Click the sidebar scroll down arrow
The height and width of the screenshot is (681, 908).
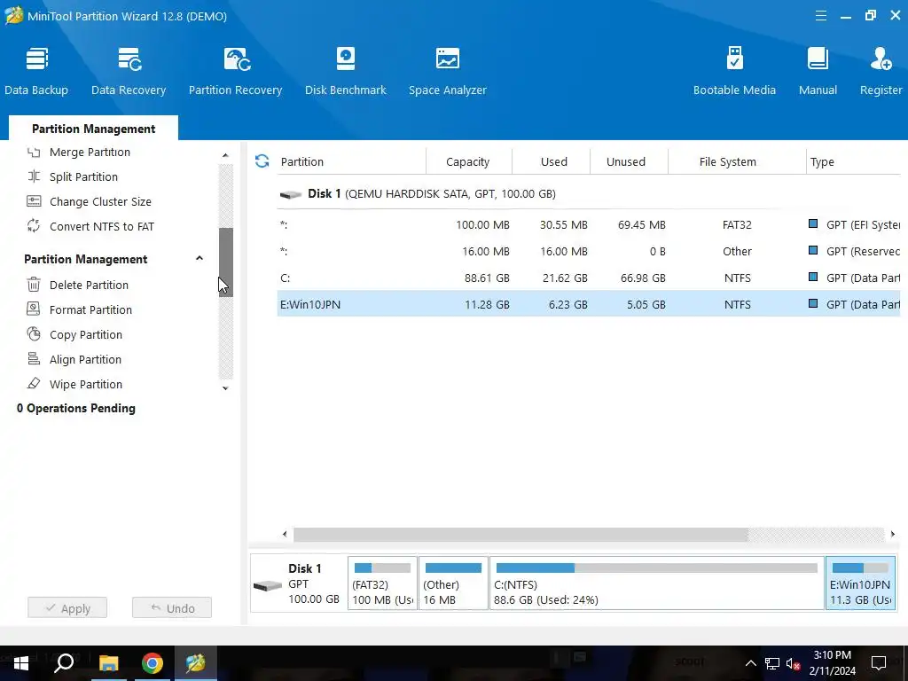point(225,388)
